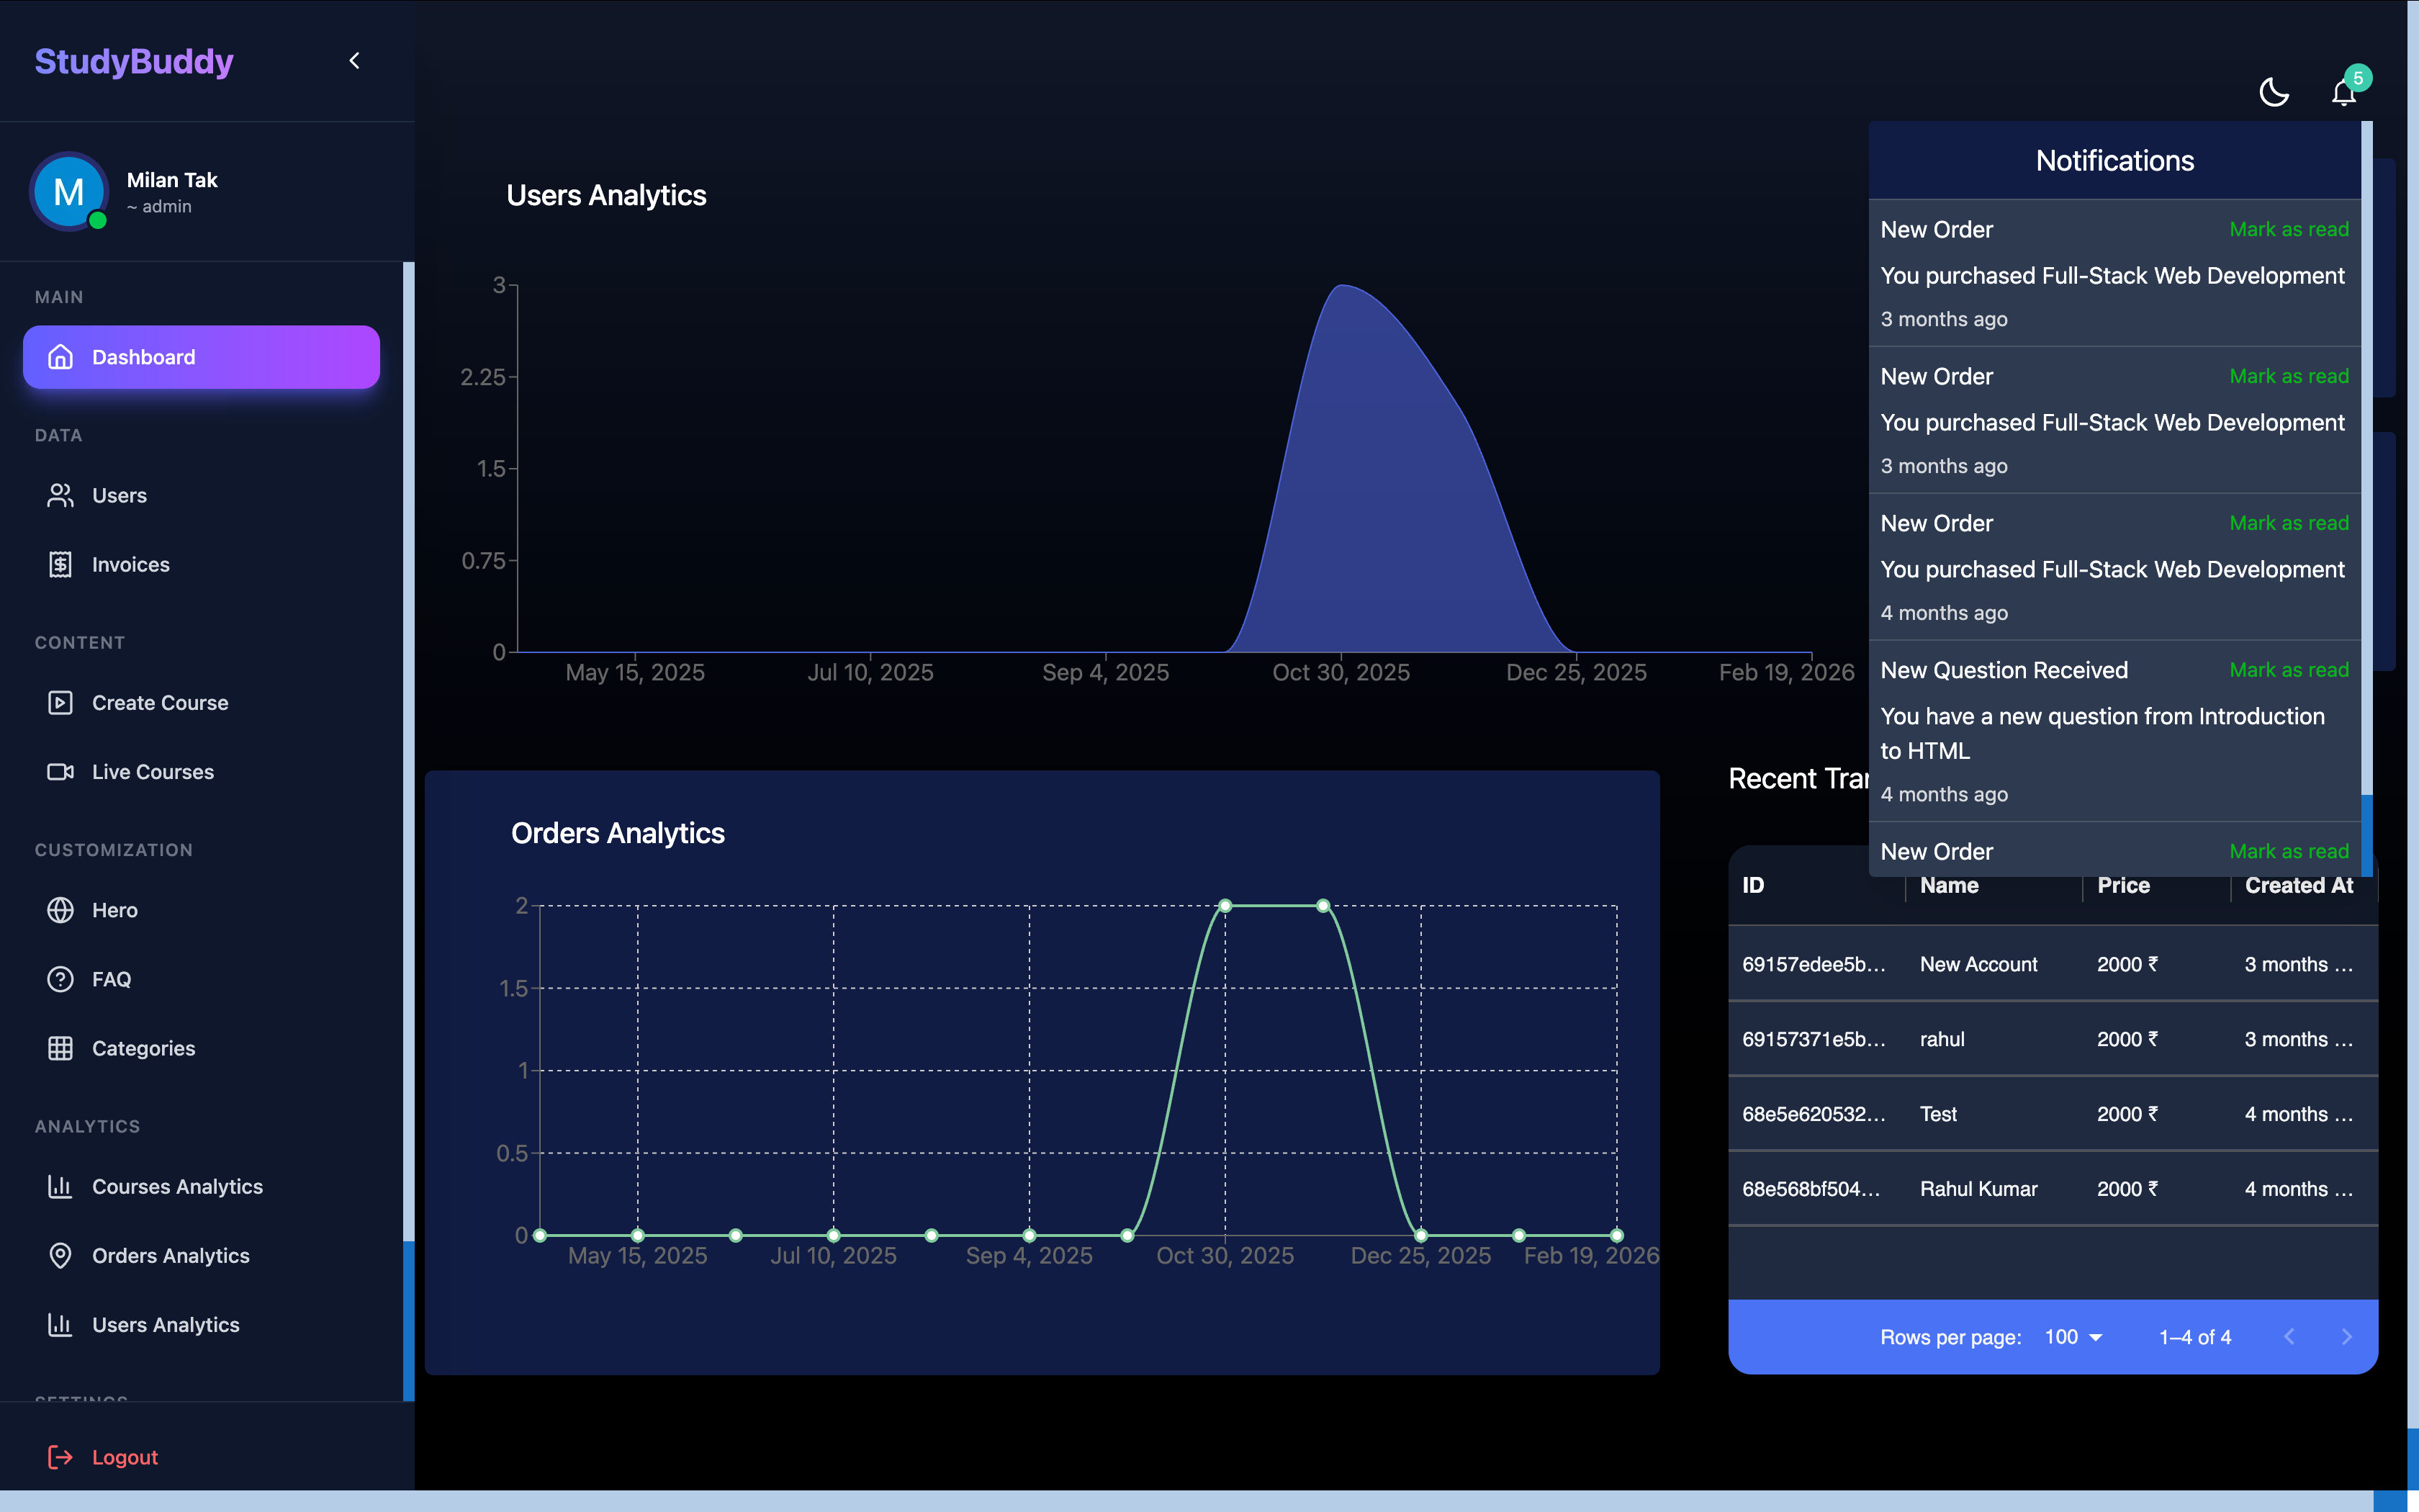Mark the New Question Received notification as read
This screenshot has width=2419, height=1512.
pyautogui.click(x=2290, y=669)
